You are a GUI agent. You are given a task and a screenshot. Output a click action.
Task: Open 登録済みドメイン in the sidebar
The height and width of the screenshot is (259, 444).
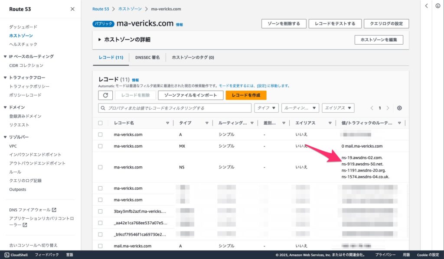pos(25,116)
